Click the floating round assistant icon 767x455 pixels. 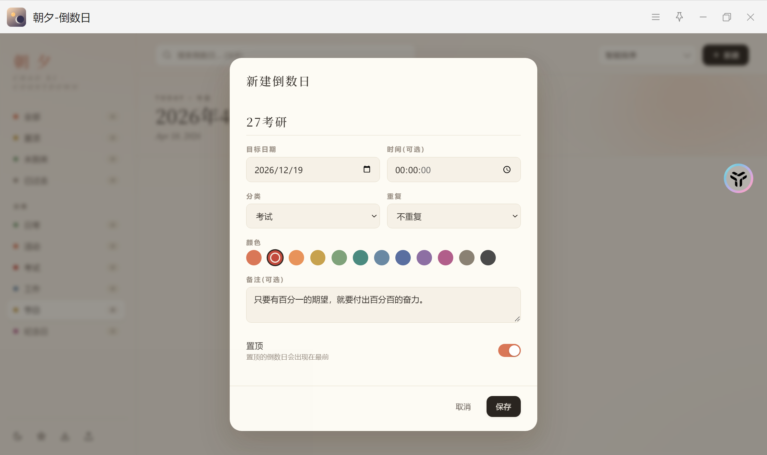[x=738, y=178]
